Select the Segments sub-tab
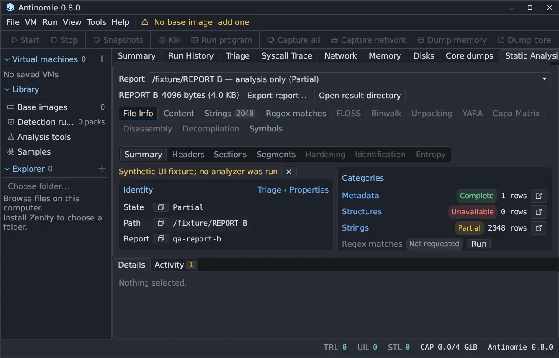Screen dimensions: 559x358 tap(276, 155)
